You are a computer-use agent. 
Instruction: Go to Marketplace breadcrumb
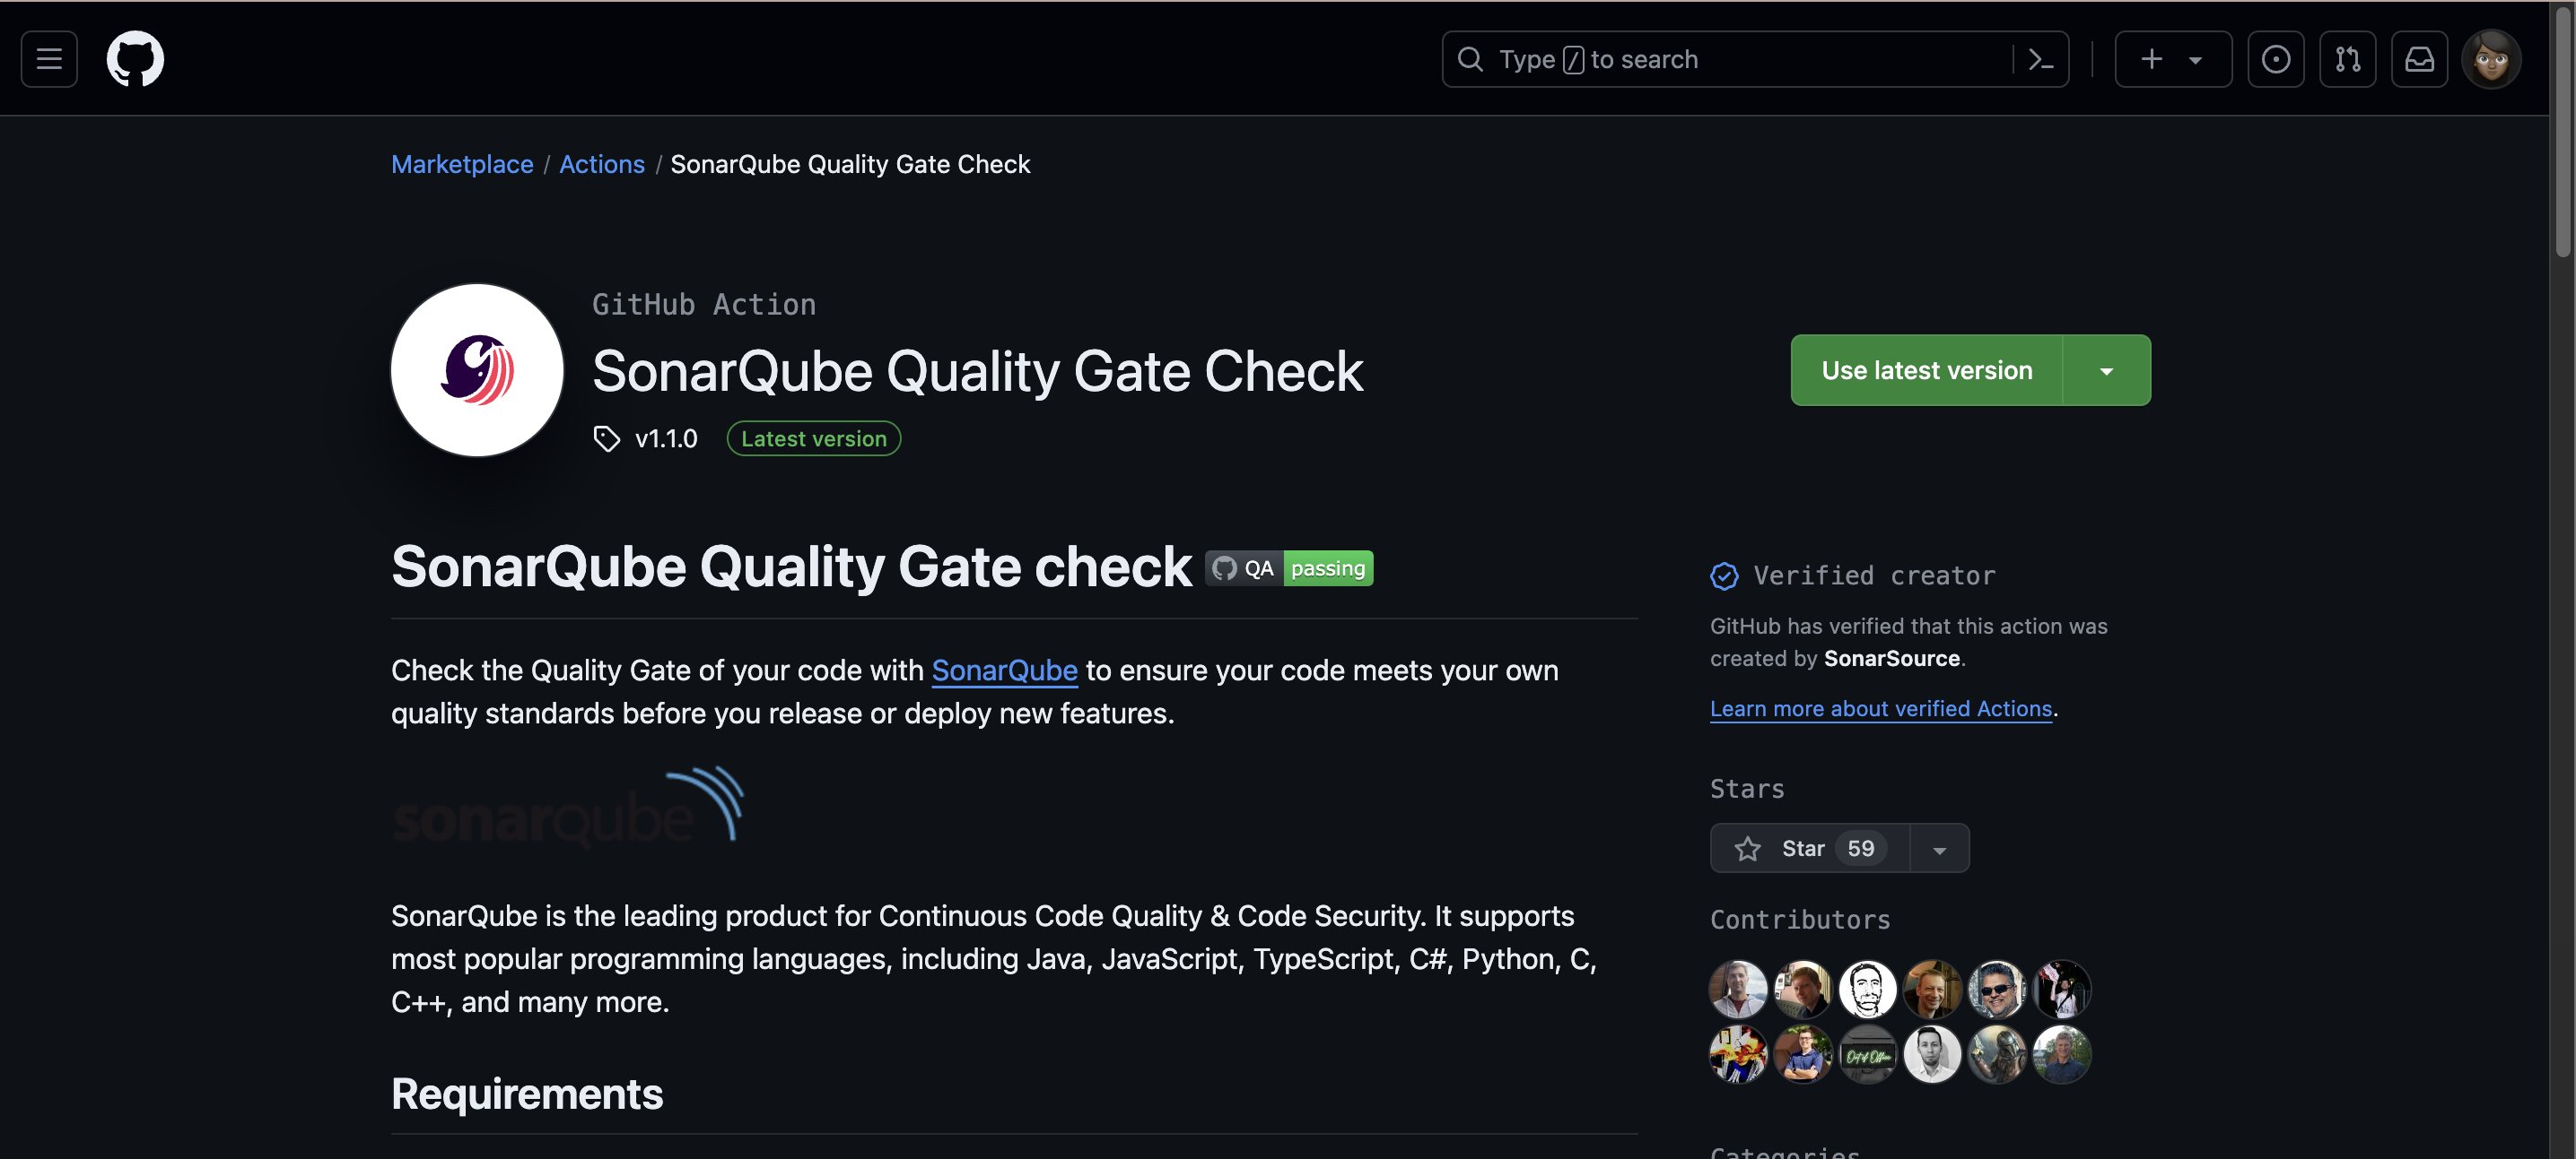coord(462,165)
